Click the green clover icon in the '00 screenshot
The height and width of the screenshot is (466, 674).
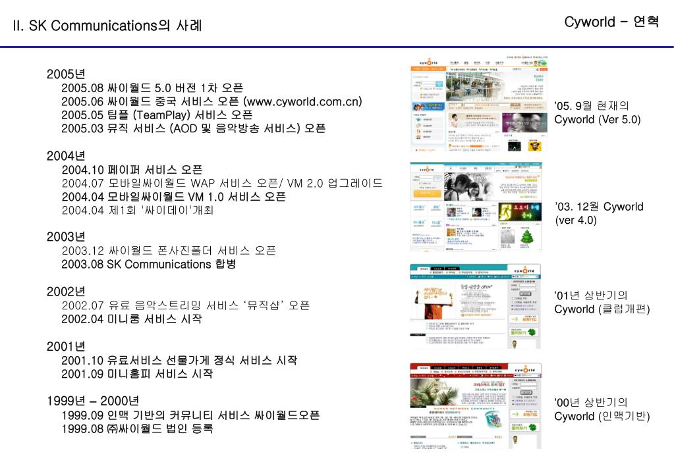(x=532, y=427)
